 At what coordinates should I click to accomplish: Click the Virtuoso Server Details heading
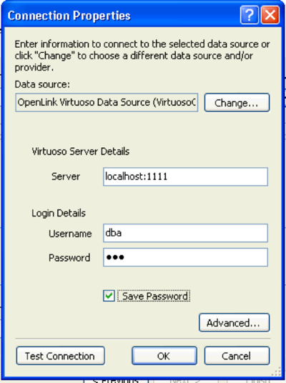[81, 151]
